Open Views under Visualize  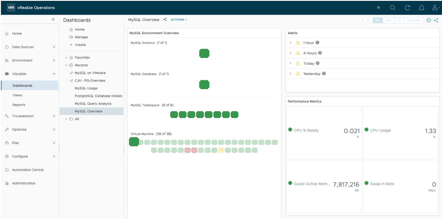[x=18, y=95]
